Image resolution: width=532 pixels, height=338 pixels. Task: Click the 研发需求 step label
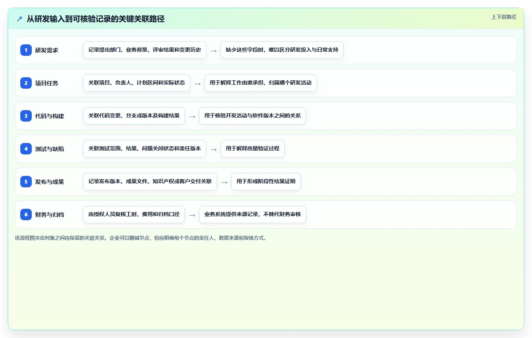[47, 50]
